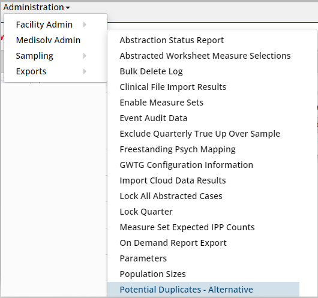Click highlighted Potential Duplicates - Alternative item
The height and width of the screenshot is (298, 318).
203,290
